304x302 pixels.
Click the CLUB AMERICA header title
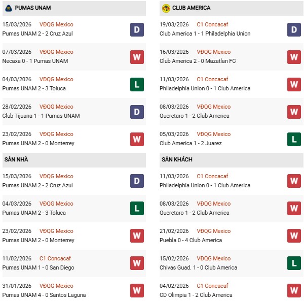point(191,8)
